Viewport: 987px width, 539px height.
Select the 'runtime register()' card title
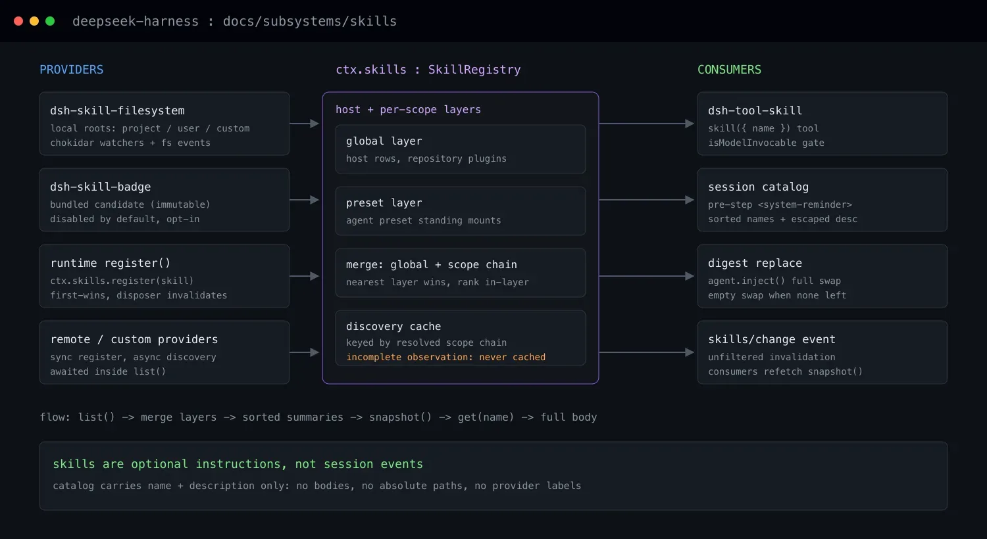tap(111, 263)
